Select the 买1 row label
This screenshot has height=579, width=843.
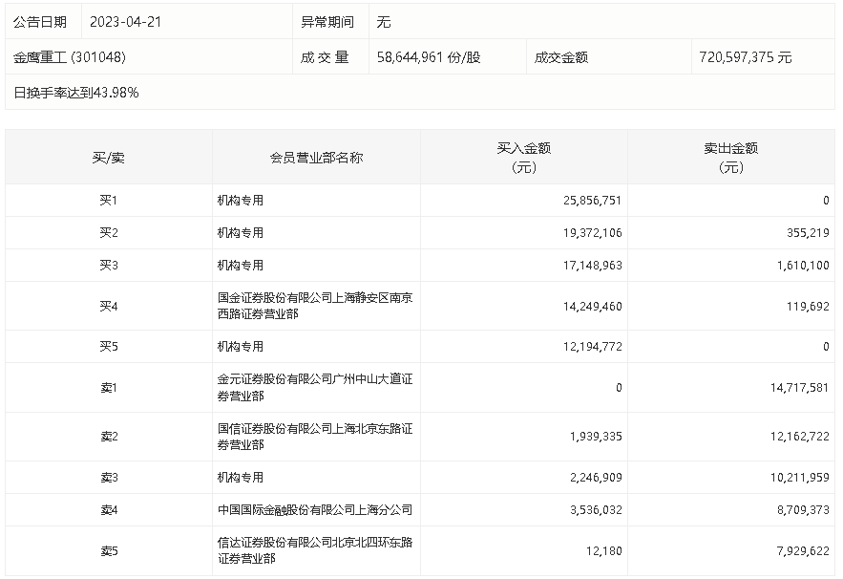point(108,201)
